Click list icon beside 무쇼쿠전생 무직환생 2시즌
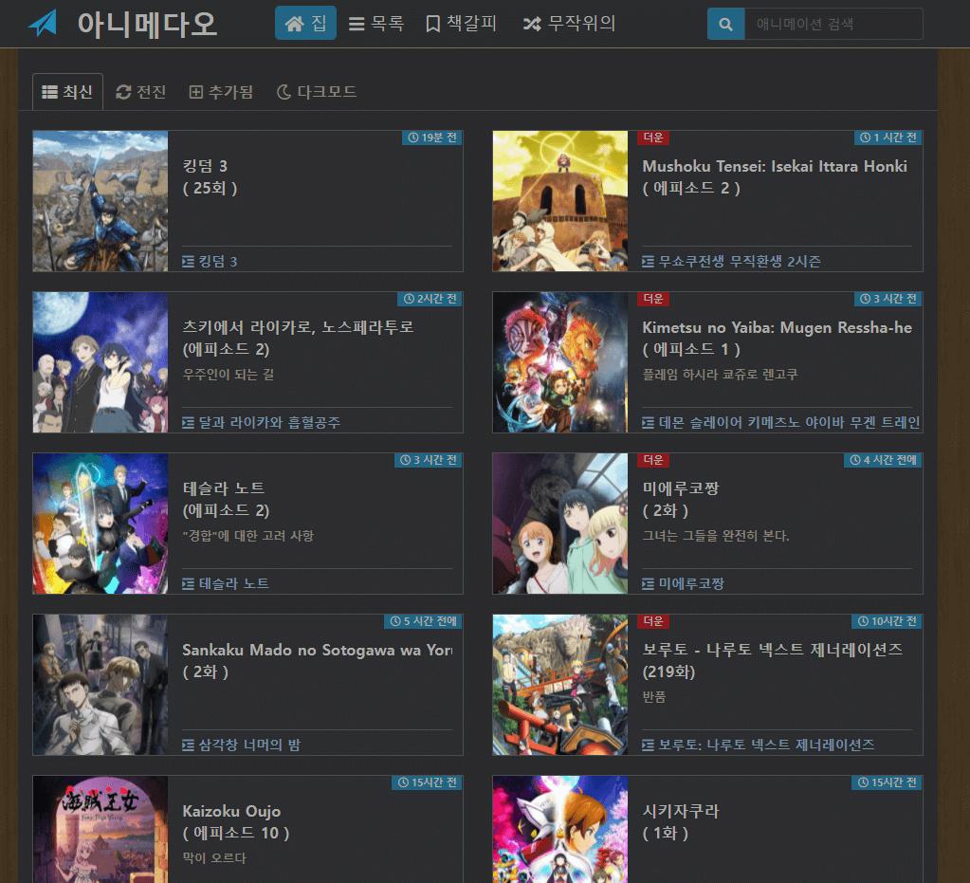The height and width of the screenshot is (883, 970). (648, 262)
